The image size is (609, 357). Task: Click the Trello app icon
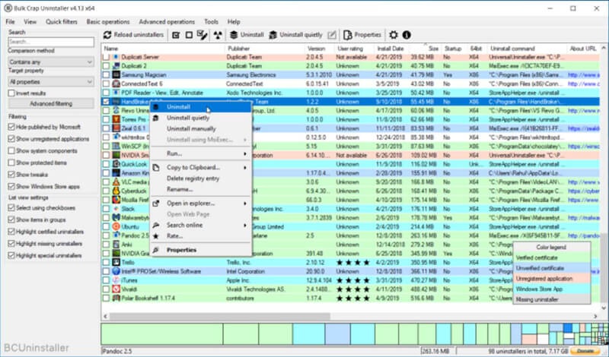[116, 262]
